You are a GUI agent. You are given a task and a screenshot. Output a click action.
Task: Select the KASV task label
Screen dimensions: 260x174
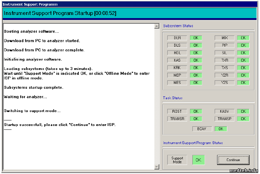click(x=224, y=111)
